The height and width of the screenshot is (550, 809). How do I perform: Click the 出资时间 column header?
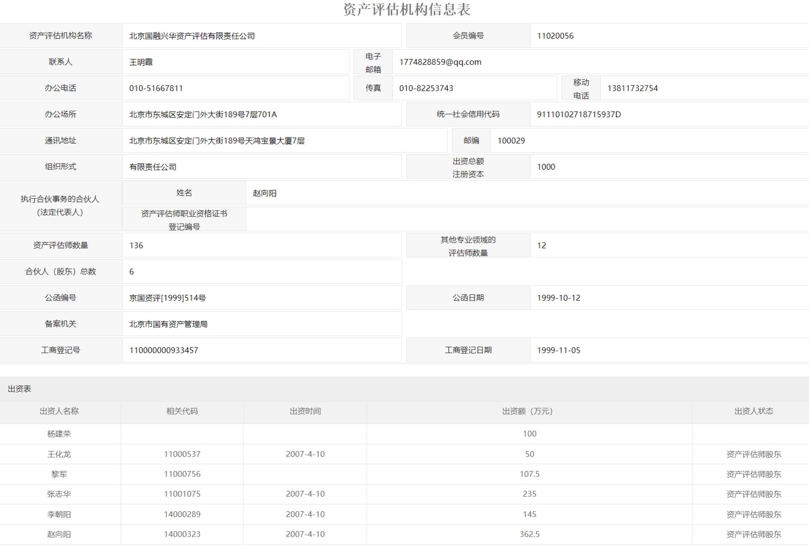coord(305,411)
